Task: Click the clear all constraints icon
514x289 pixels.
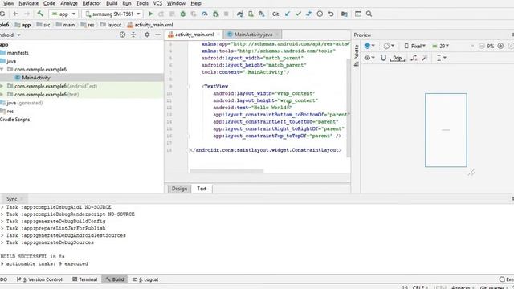Action: click(x=414, y=58)
